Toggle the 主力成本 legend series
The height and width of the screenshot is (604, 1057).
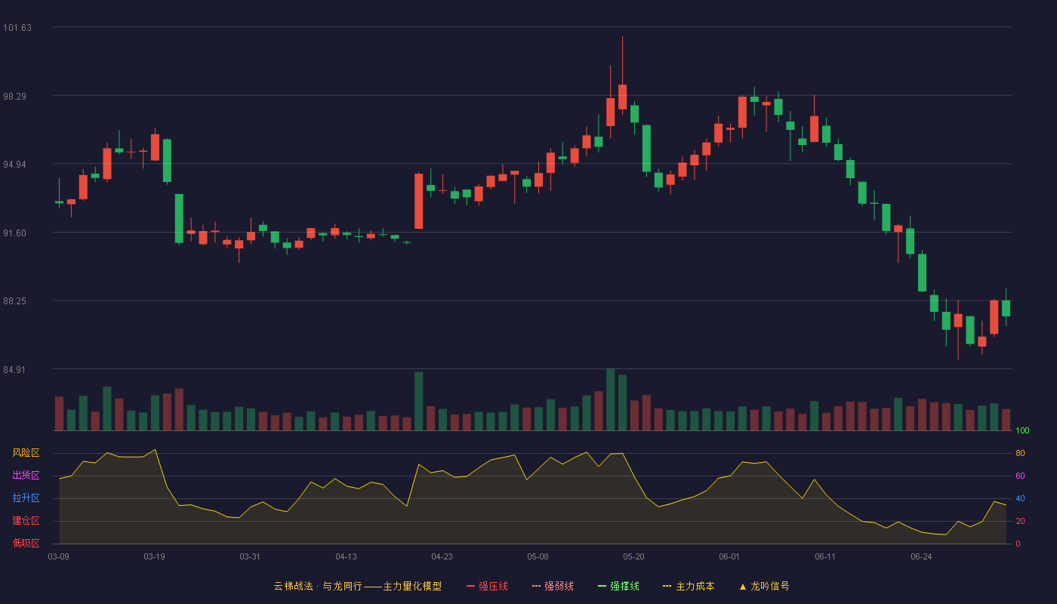coord(689,586)
